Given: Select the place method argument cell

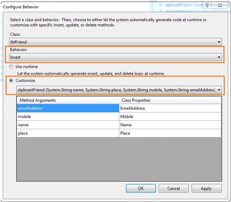Looking at the screenshot, I should (x=68, y=133).
